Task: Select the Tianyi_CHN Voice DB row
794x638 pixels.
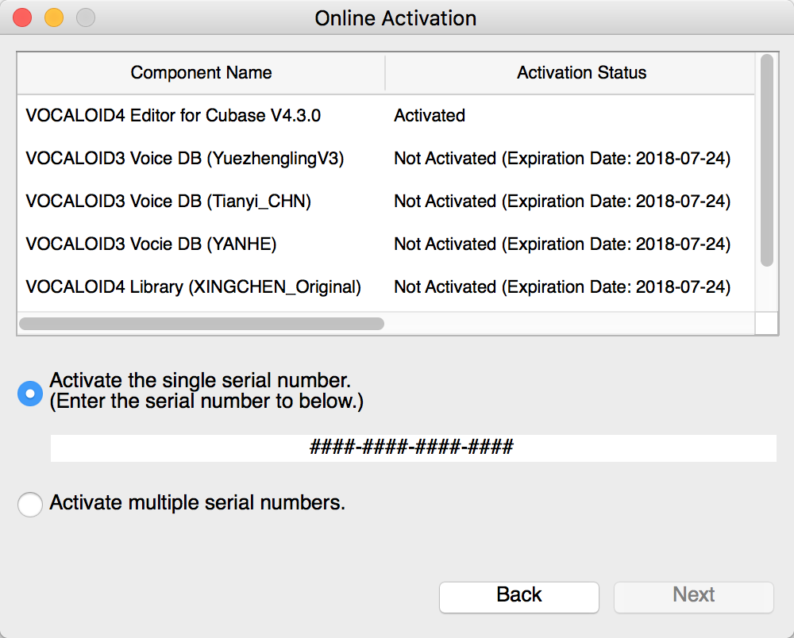Action: (x=386, y=202)
